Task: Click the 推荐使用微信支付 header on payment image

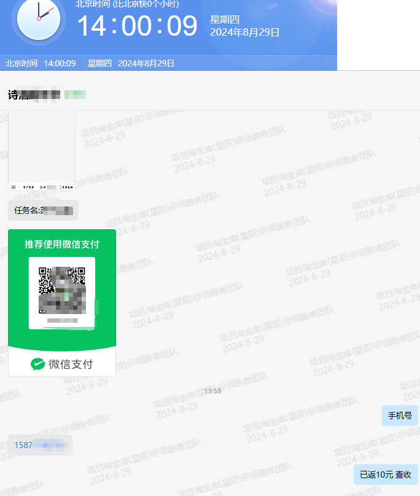Action: 62,245
